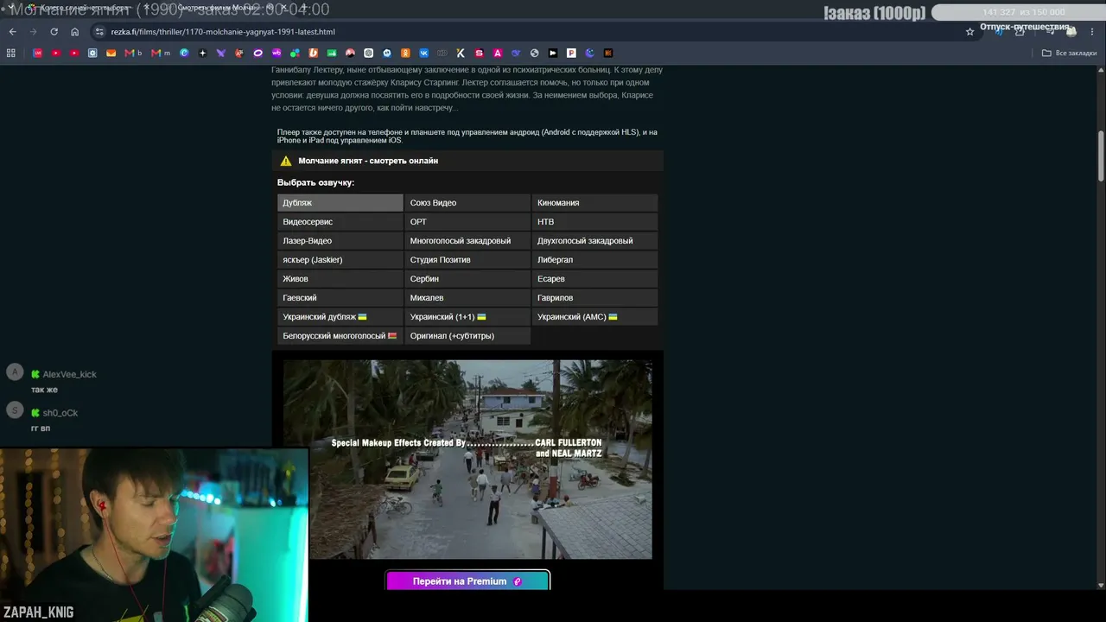Screen dimensions: 1106x622
Task: Switch to the Гаевский voiceover
Action: [x=340, y=298]
